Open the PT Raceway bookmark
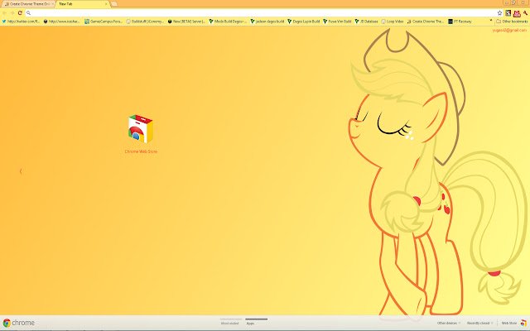The width and height of the screenshot is (530, 331). 460,22
